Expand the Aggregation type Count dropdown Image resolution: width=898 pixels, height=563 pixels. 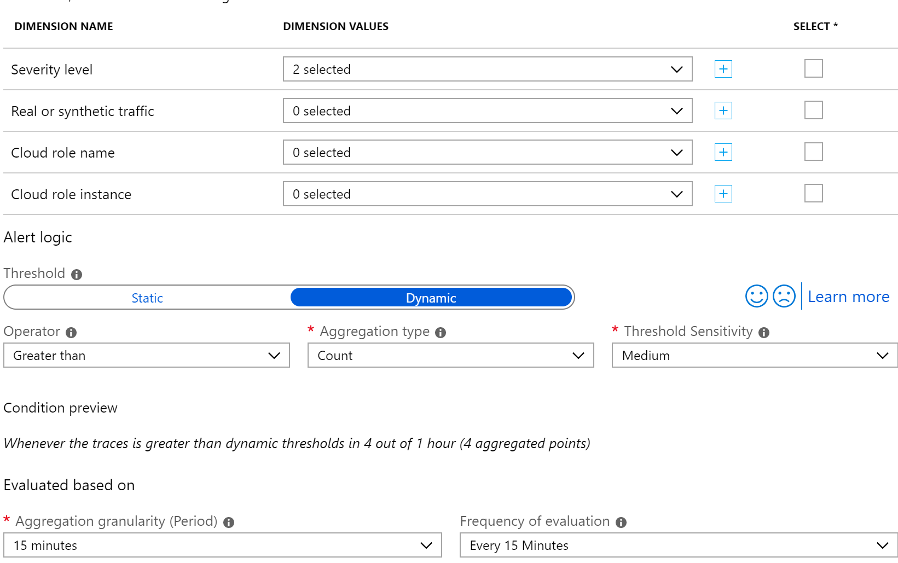tap(450, 356)
